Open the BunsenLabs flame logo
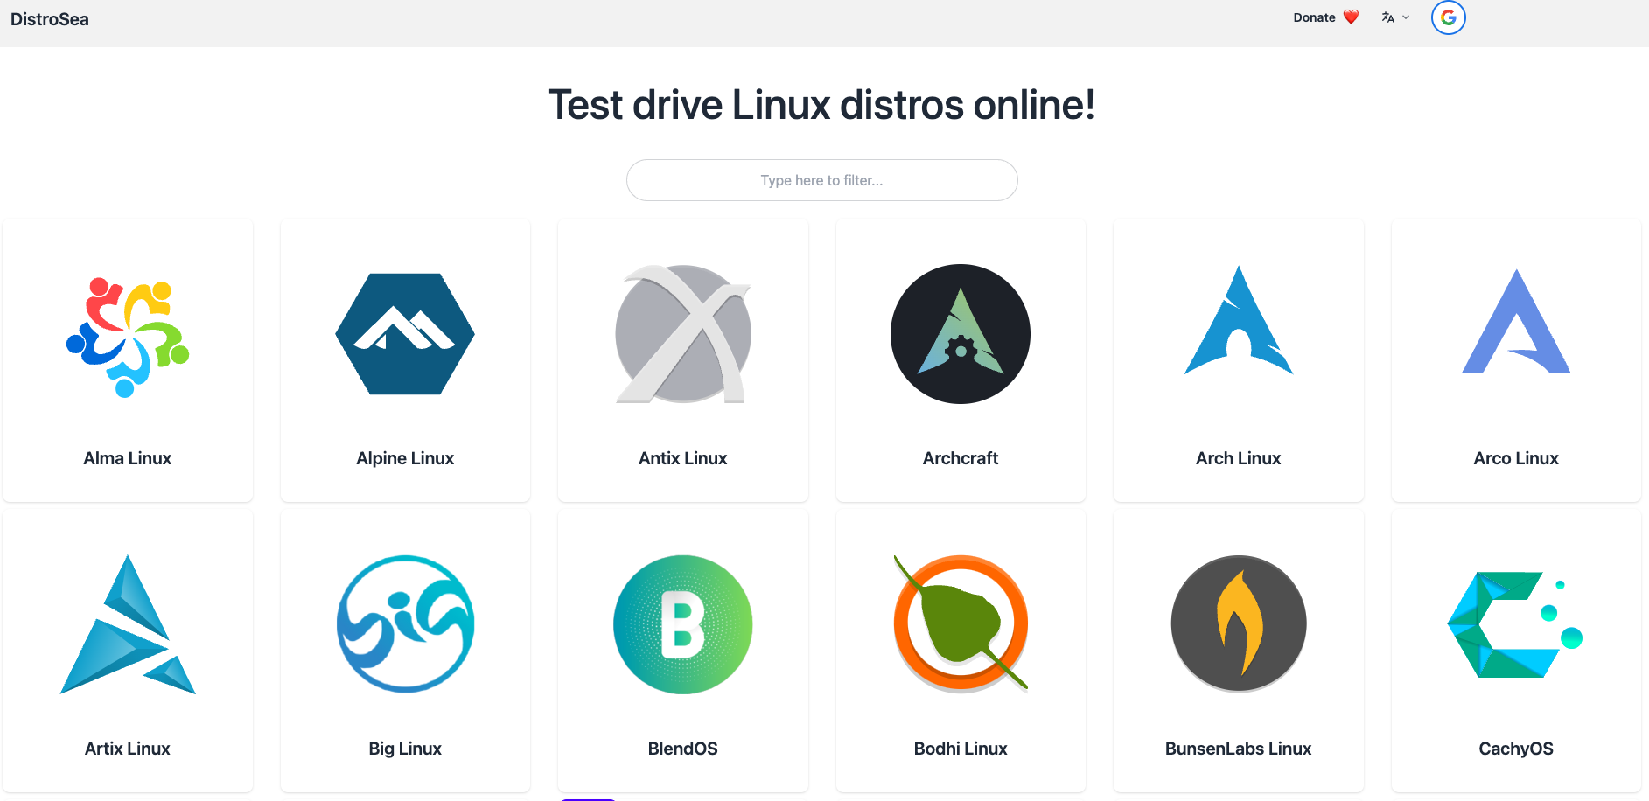 [1238, 623]
